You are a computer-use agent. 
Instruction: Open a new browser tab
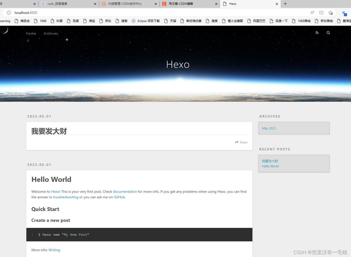(285, 4)
